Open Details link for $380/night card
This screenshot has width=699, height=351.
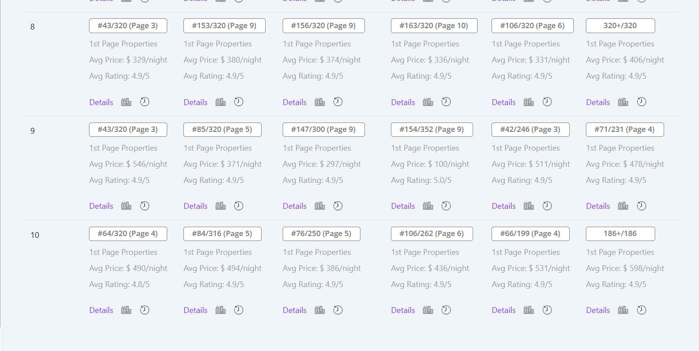tap(195, 102)
